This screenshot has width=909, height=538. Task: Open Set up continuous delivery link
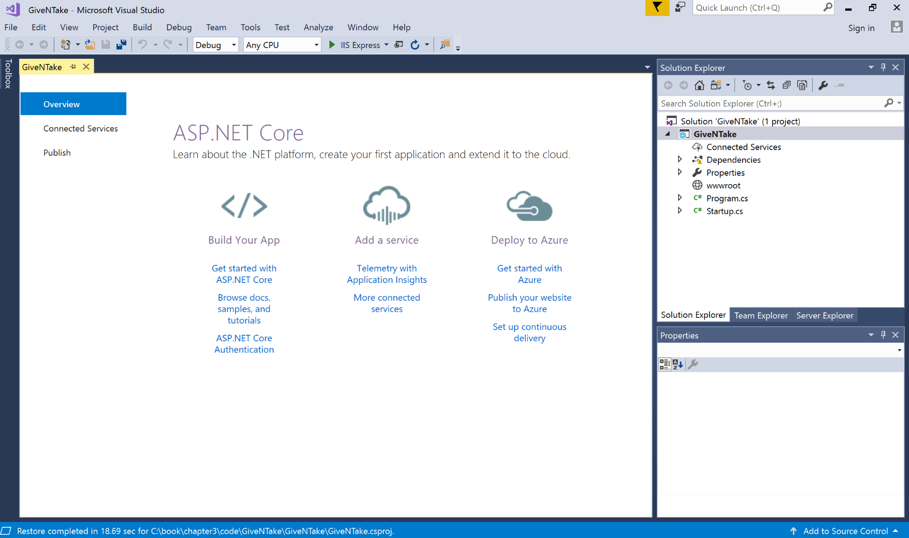click(530, 332)
